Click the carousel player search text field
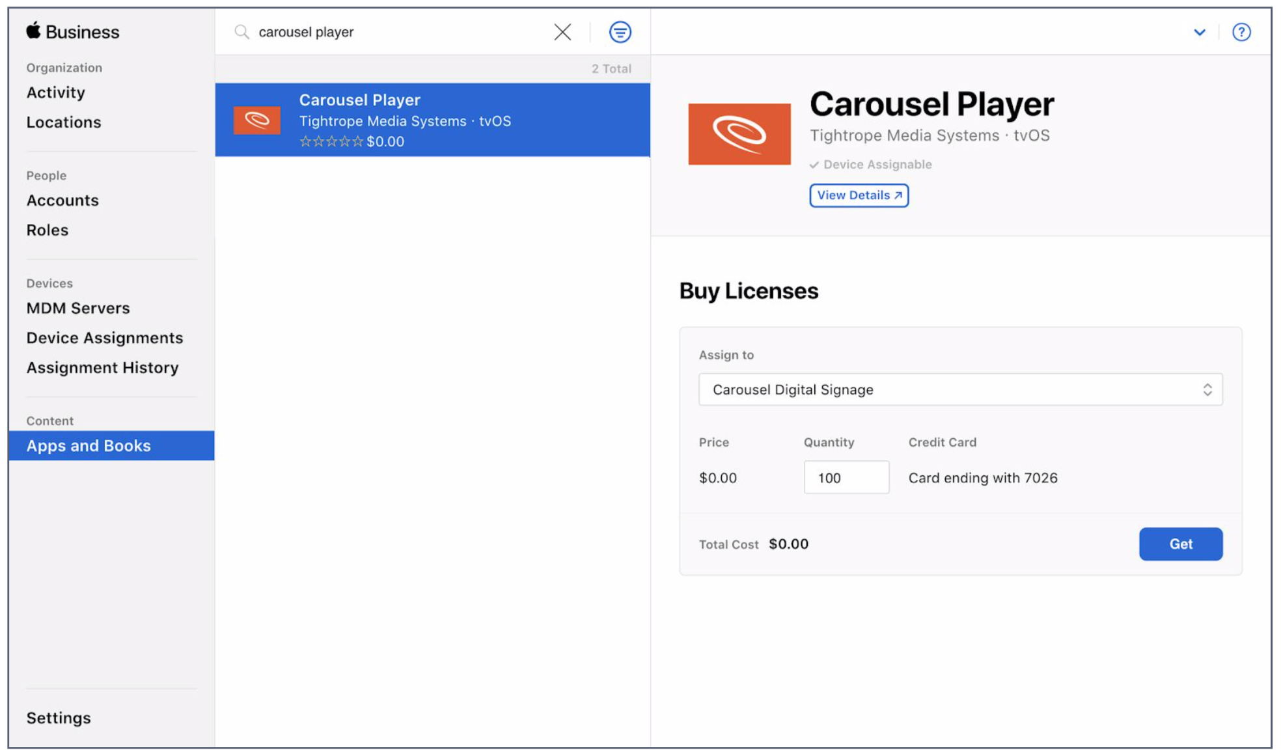The height and width of the screenshot is (754, 1281). point(391,32)
